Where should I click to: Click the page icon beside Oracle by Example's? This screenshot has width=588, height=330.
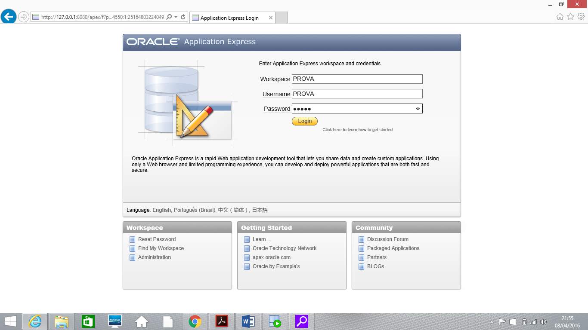[x=247, y=266]
